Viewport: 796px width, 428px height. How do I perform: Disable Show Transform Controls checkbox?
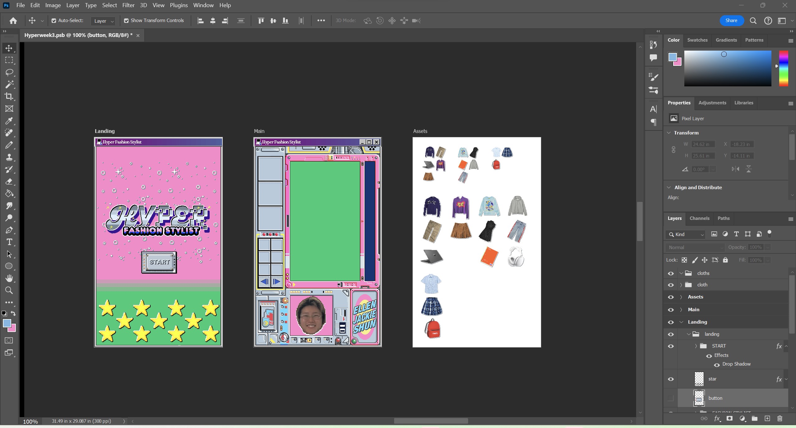coord(126,20)
